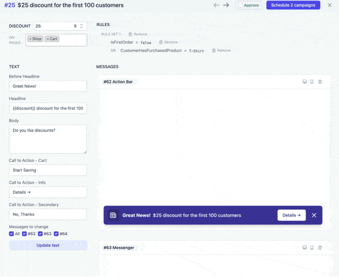Open the On Pages selector field
The width and height of the screenshot is (339, 277).
pos(56,40)
